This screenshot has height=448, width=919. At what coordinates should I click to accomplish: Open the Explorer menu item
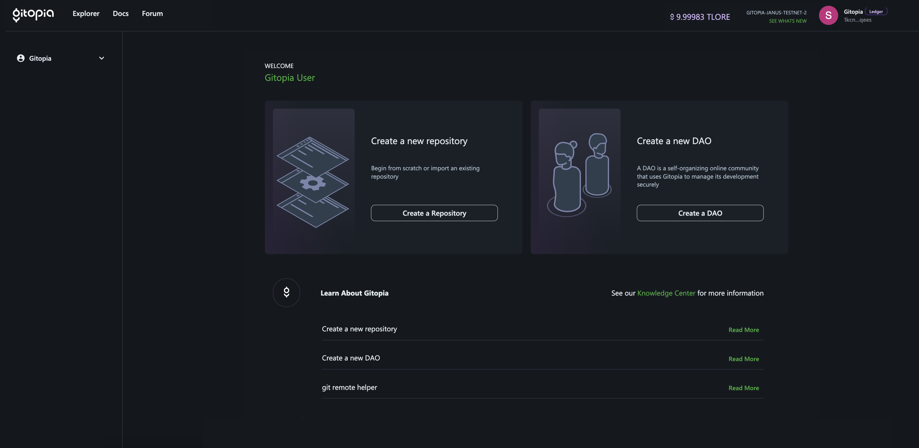coord(86,13)
